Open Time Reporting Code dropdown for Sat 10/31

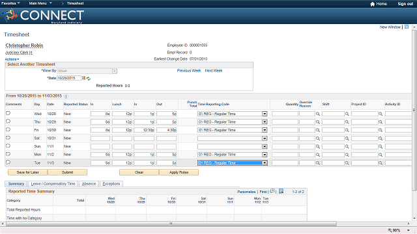(265, 138)
